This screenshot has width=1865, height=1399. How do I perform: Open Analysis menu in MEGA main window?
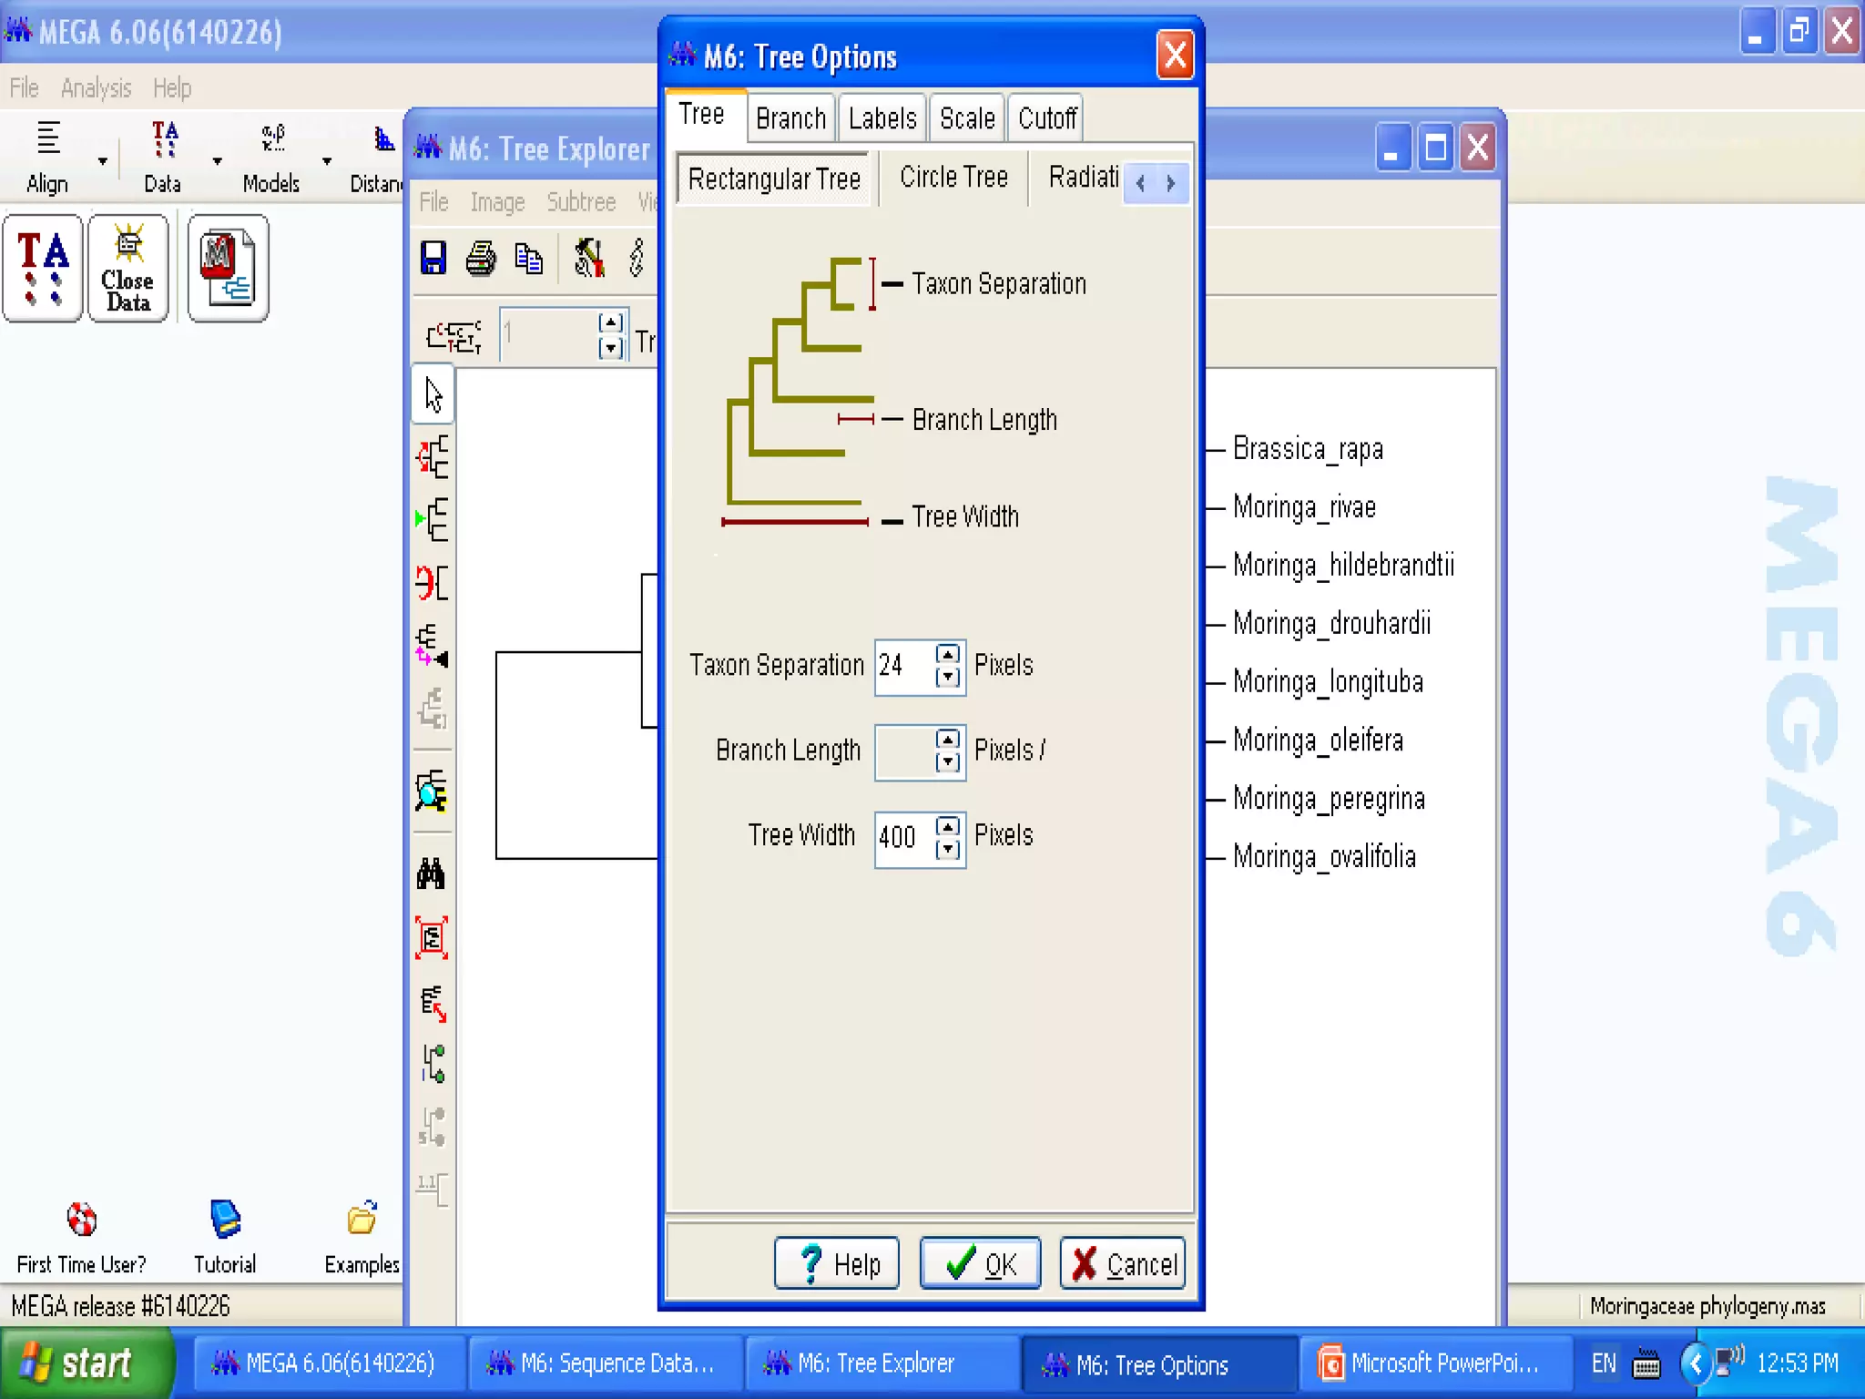click(x=97, y=88)
